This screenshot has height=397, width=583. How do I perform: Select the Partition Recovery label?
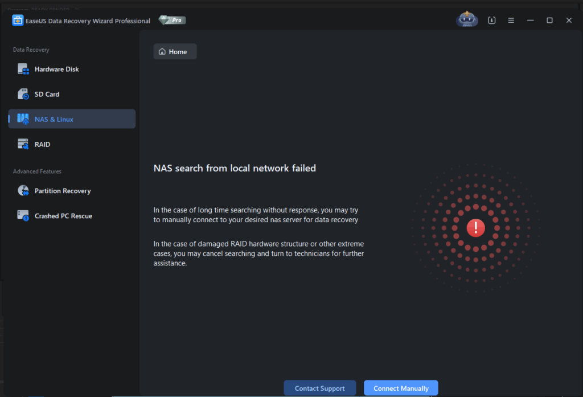(x=63, y=191)
